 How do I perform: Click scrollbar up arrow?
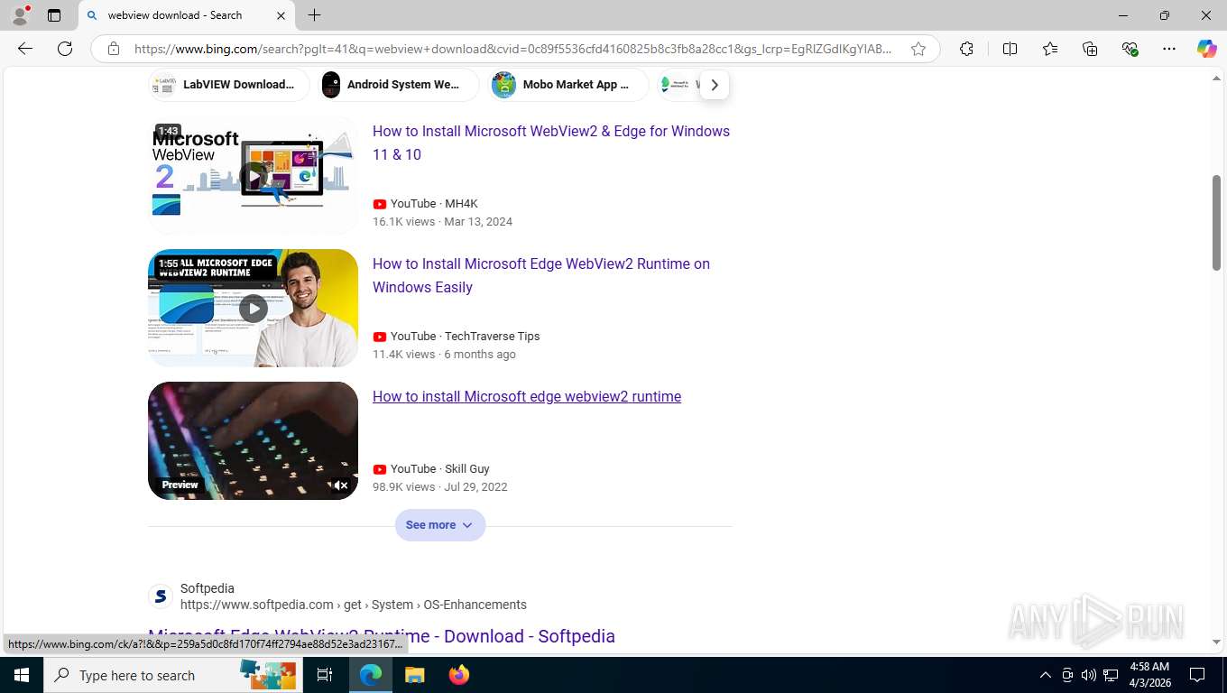click(1216, 79)
